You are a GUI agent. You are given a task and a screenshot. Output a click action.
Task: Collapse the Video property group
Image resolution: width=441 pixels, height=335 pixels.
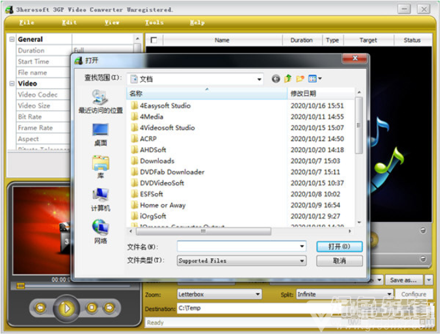tap(12, 83)
